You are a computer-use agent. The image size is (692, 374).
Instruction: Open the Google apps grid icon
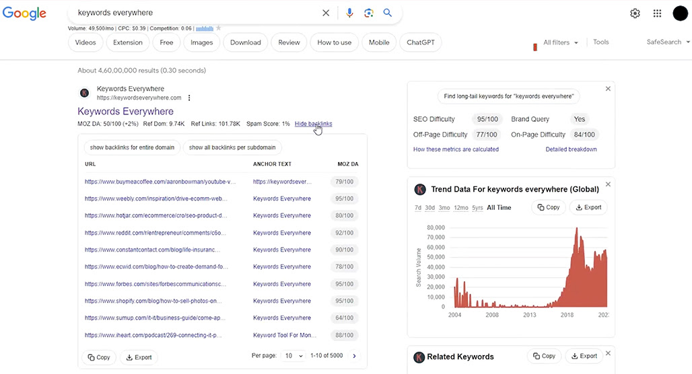click(x=657, y=13)
